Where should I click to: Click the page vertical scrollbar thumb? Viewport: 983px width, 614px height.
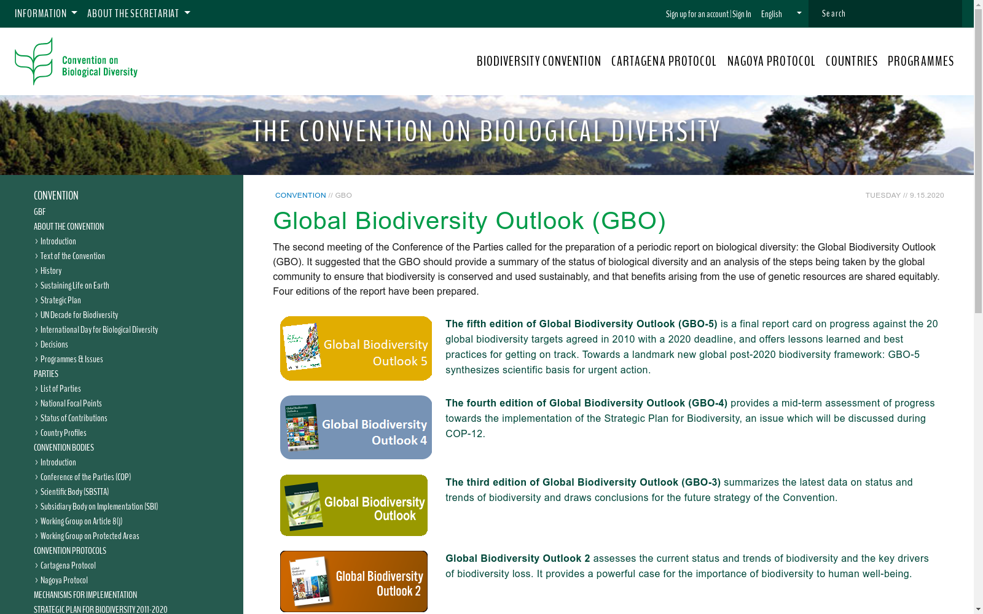click(978, 161)
